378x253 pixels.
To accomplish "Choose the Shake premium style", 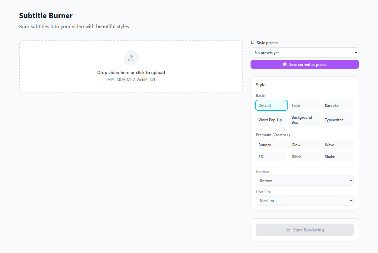I will (338, 156).
